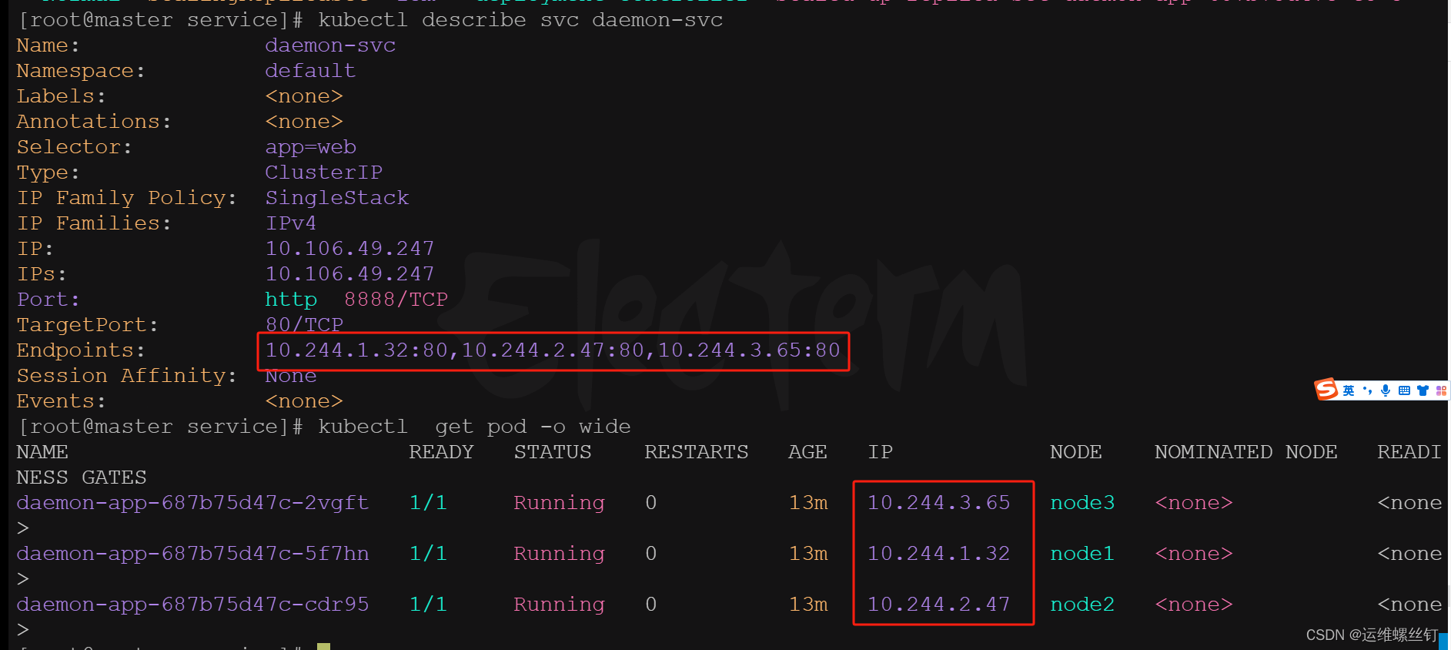Open the Sogou toolbox grid icon
1451x650 pixels.
click(x=1441, y=390)
